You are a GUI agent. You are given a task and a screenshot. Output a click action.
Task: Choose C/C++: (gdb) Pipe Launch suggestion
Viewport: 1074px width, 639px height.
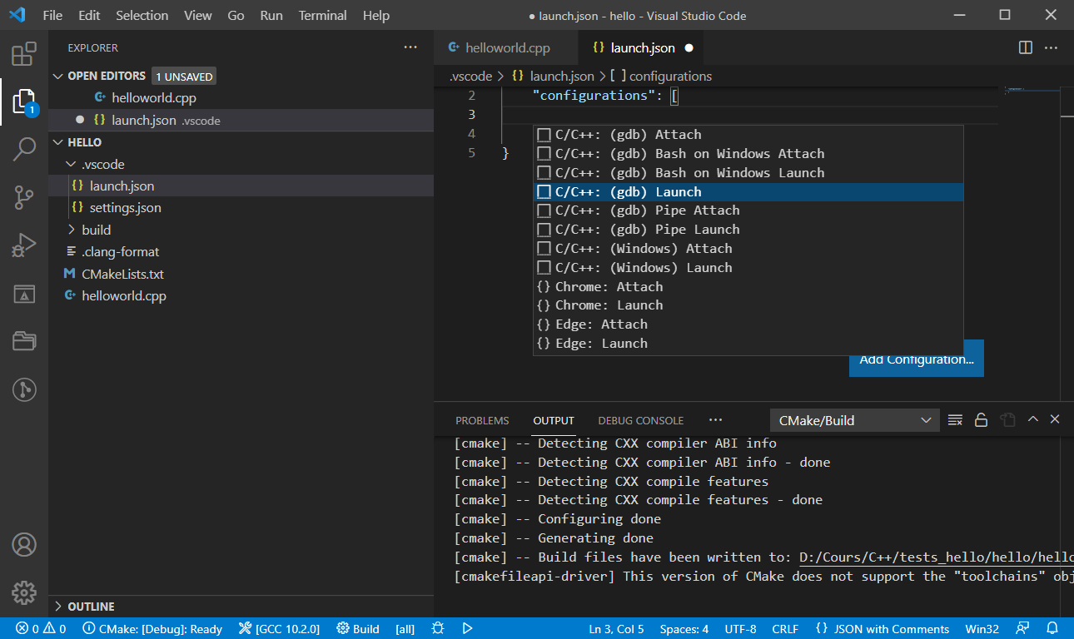pyautogui.click(x=748, y=229)
